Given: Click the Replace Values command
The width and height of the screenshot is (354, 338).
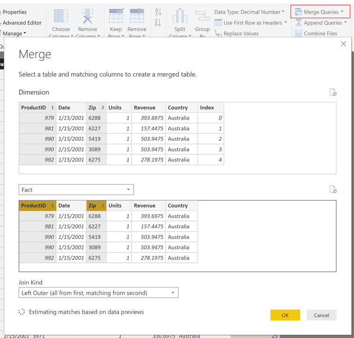Looking at the screenshot, I should tap(241, 33).
